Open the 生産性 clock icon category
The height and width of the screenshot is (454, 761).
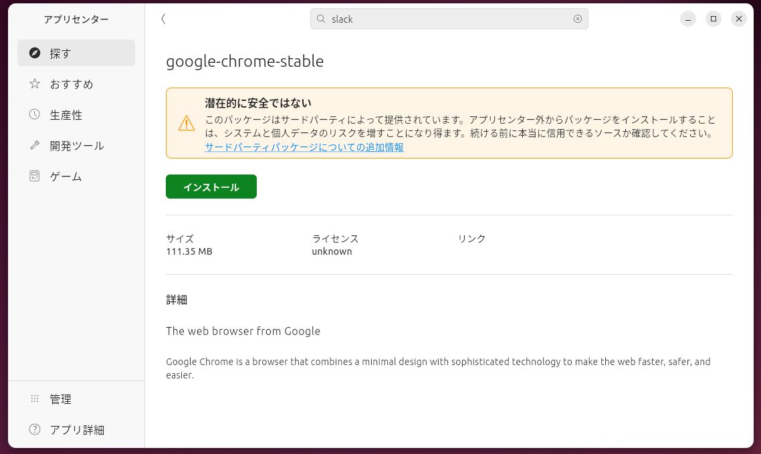(x=33, y=114)
